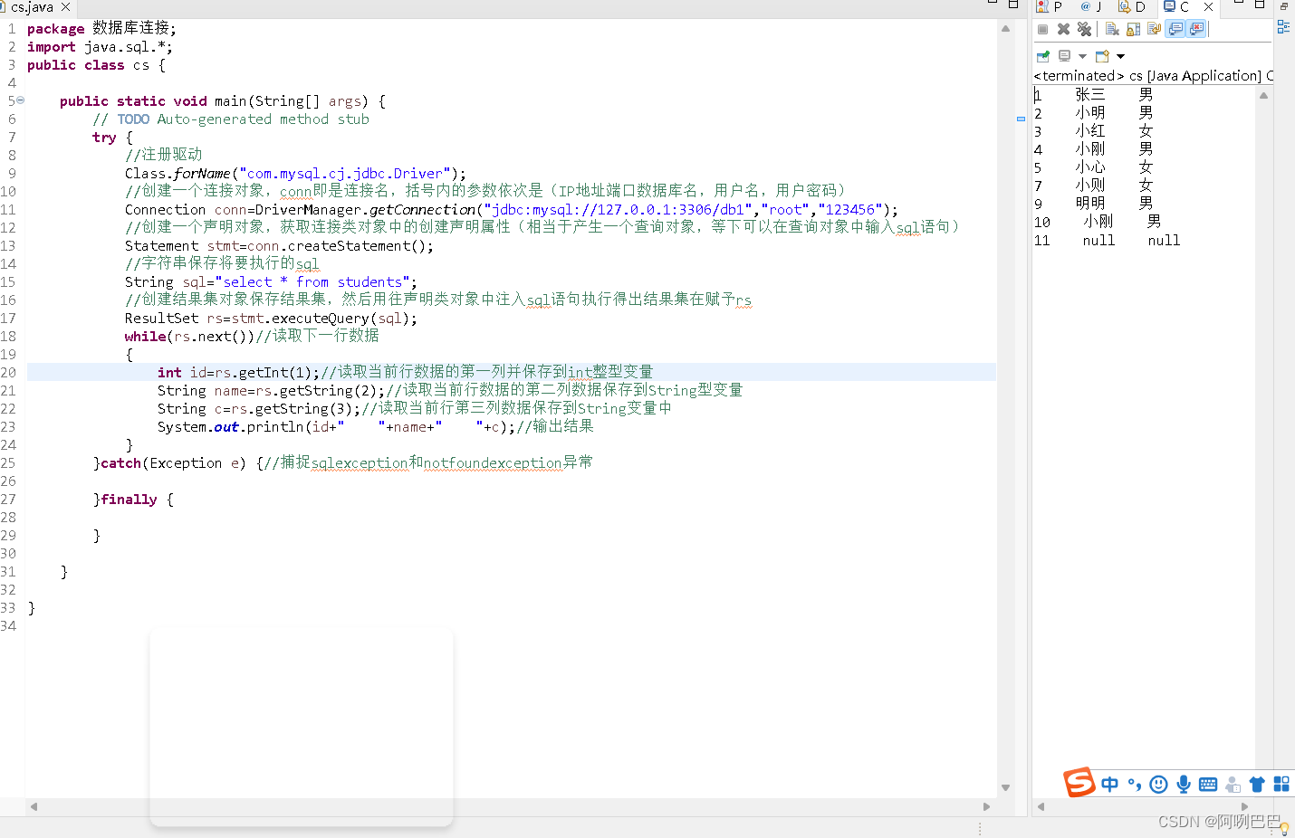Click the Remove Launch (single X) icon
Image resolution: width=1295 pixels, height=838 pixels.
click(x=1063, y=29)
